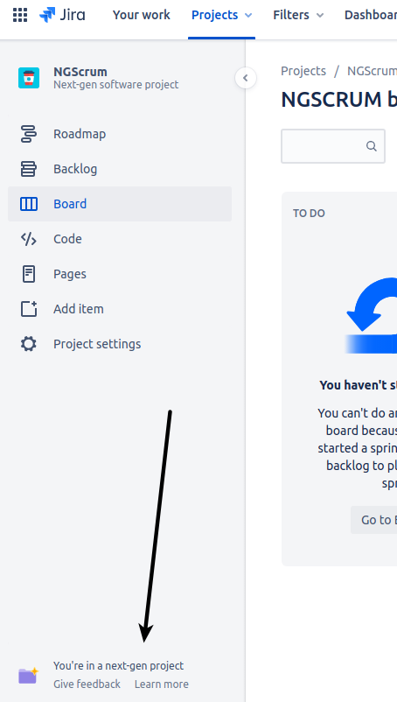Click the Code brackets icon
The width and height of the screenshot is (397, 702).
point(29,239)
